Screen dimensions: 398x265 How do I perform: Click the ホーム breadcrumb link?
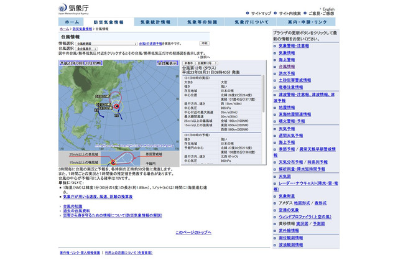coord(64,29)
